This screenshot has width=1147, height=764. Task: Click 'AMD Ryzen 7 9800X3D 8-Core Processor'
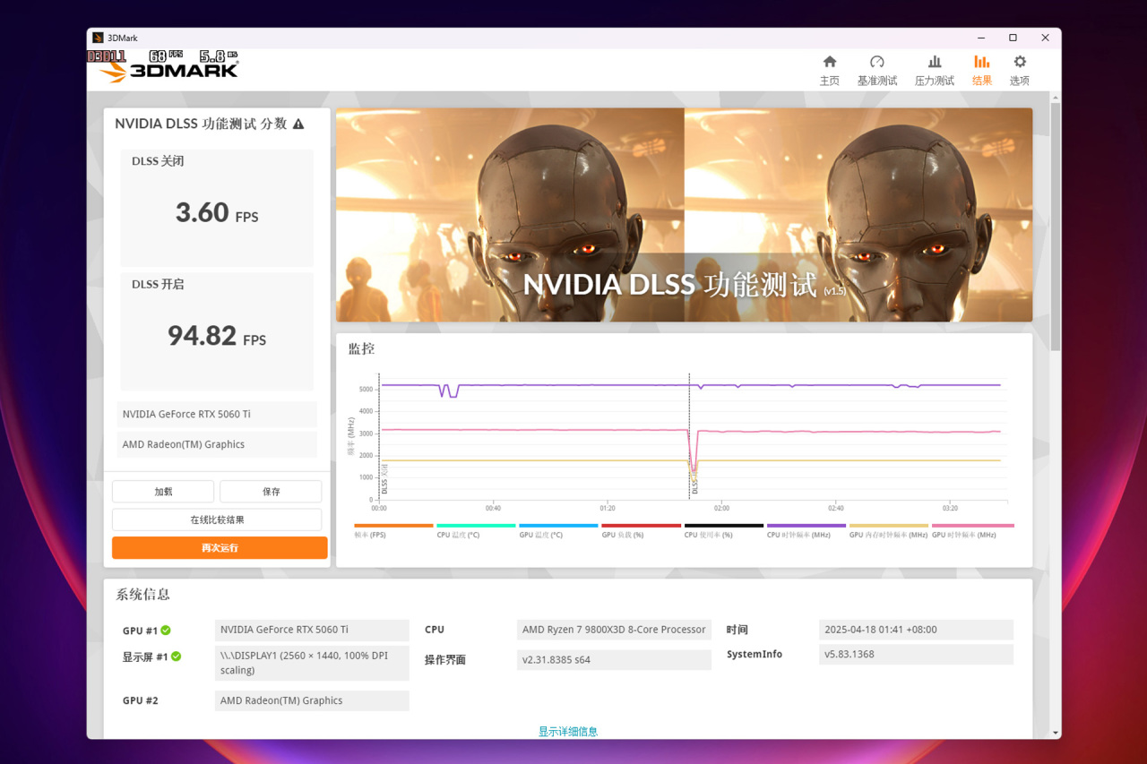(x=614, y=631)
